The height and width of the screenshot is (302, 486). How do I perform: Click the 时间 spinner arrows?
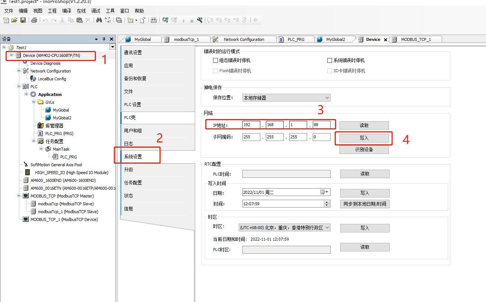tap(327, 203)
